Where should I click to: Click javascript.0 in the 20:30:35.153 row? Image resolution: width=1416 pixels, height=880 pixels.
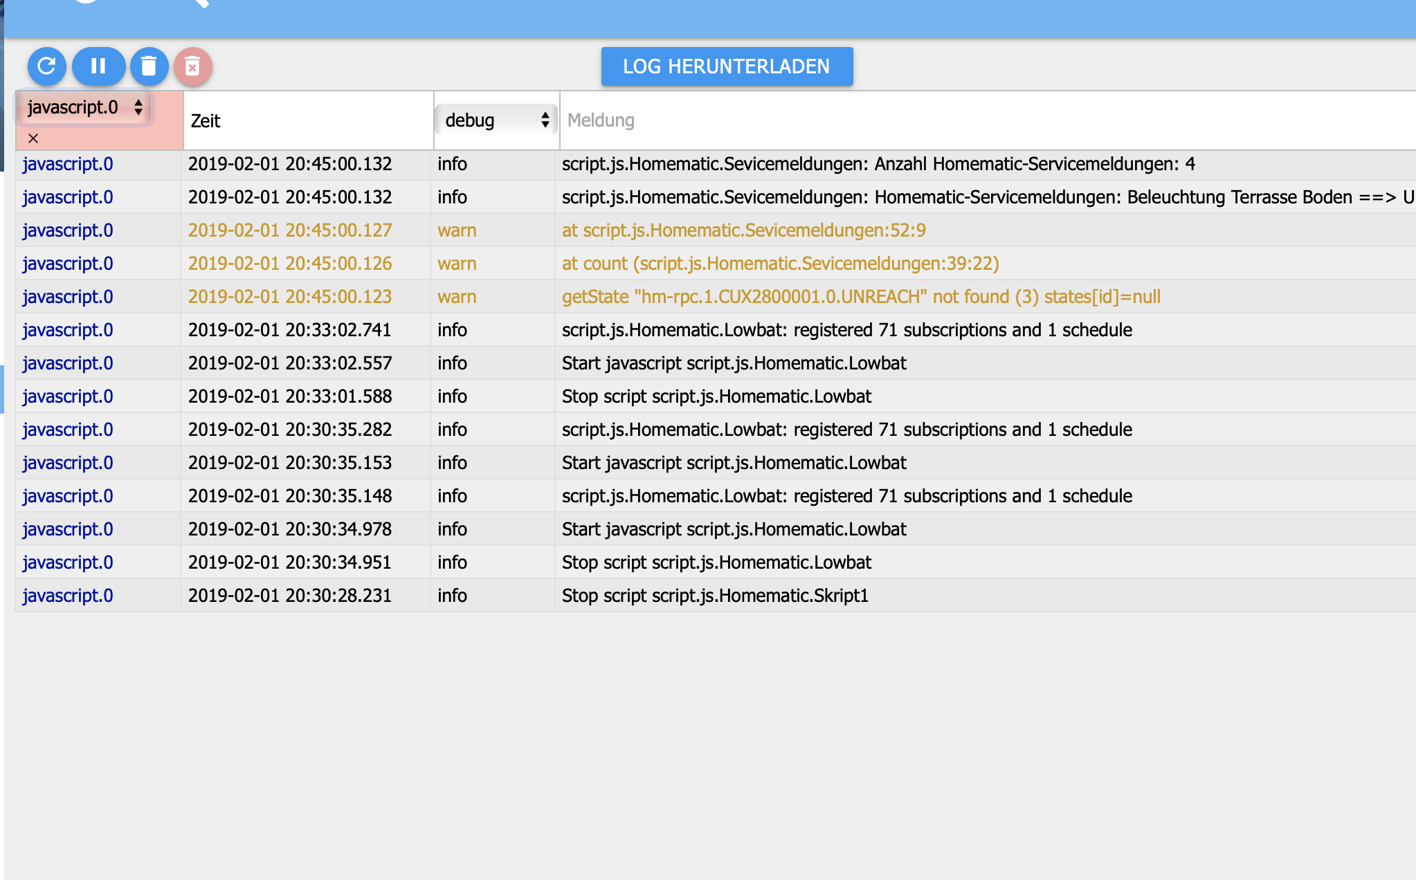68,463
